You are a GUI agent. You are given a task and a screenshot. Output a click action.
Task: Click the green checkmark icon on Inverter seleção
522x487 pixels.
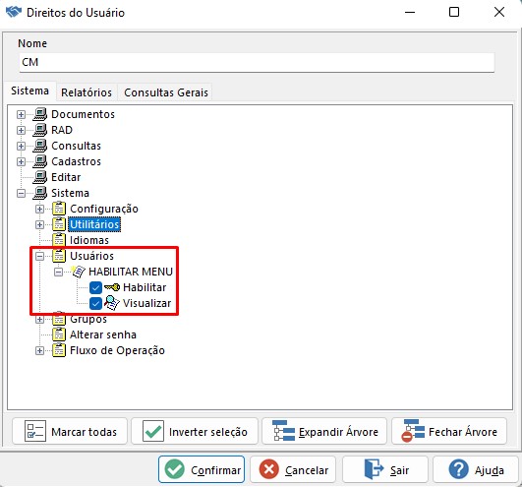[153, 431]
